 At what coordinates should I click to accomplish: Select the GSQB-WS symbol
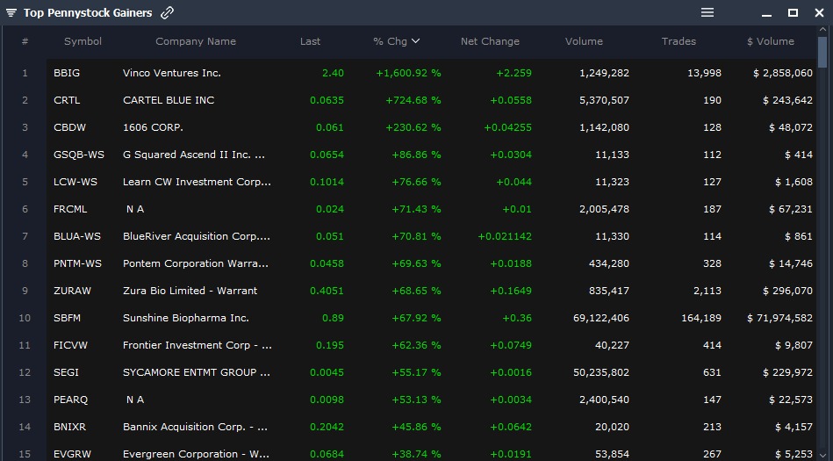pos(79,155)
